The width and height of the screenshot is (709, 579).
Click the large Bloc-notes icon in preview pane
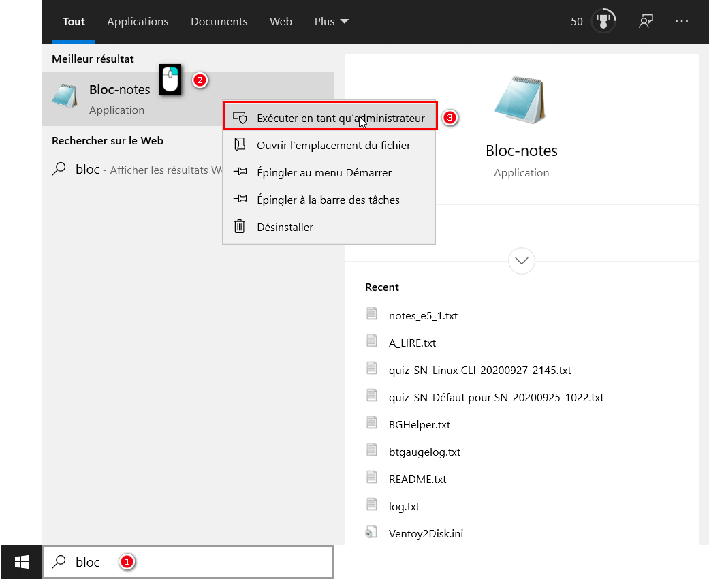click(520, 100)
